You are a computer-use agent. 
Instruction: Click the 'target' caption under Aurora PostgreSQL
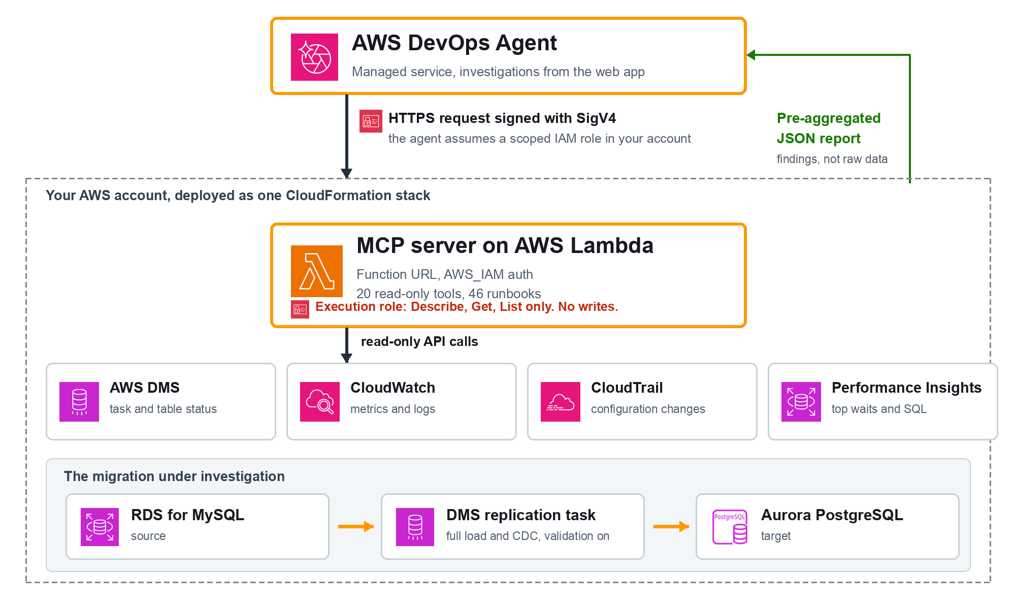776,536
